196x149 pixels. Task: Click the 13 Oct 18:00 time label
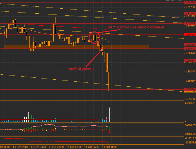[x=38, y=147]
